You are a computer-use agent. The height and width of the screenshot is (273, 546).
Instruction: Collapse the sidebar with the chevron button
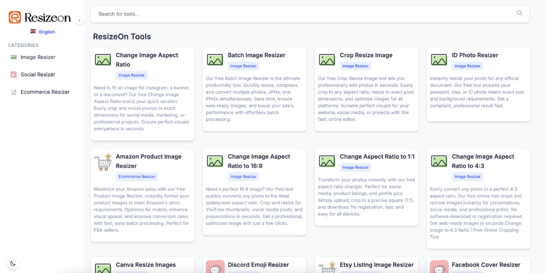point(80,20)
